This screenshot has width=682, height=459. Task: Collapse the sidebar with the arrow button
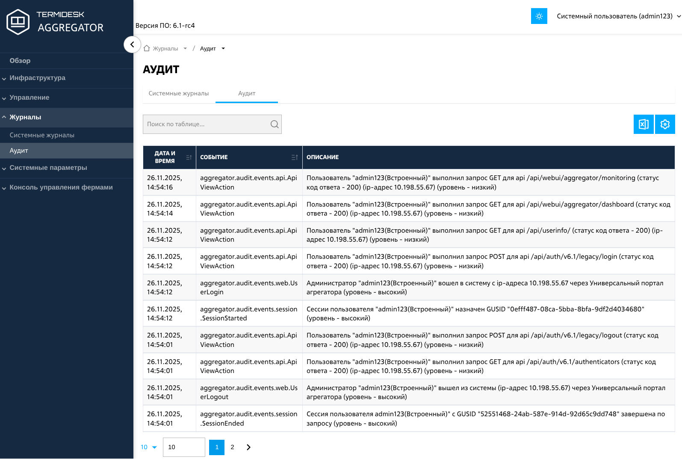(132, 44)
